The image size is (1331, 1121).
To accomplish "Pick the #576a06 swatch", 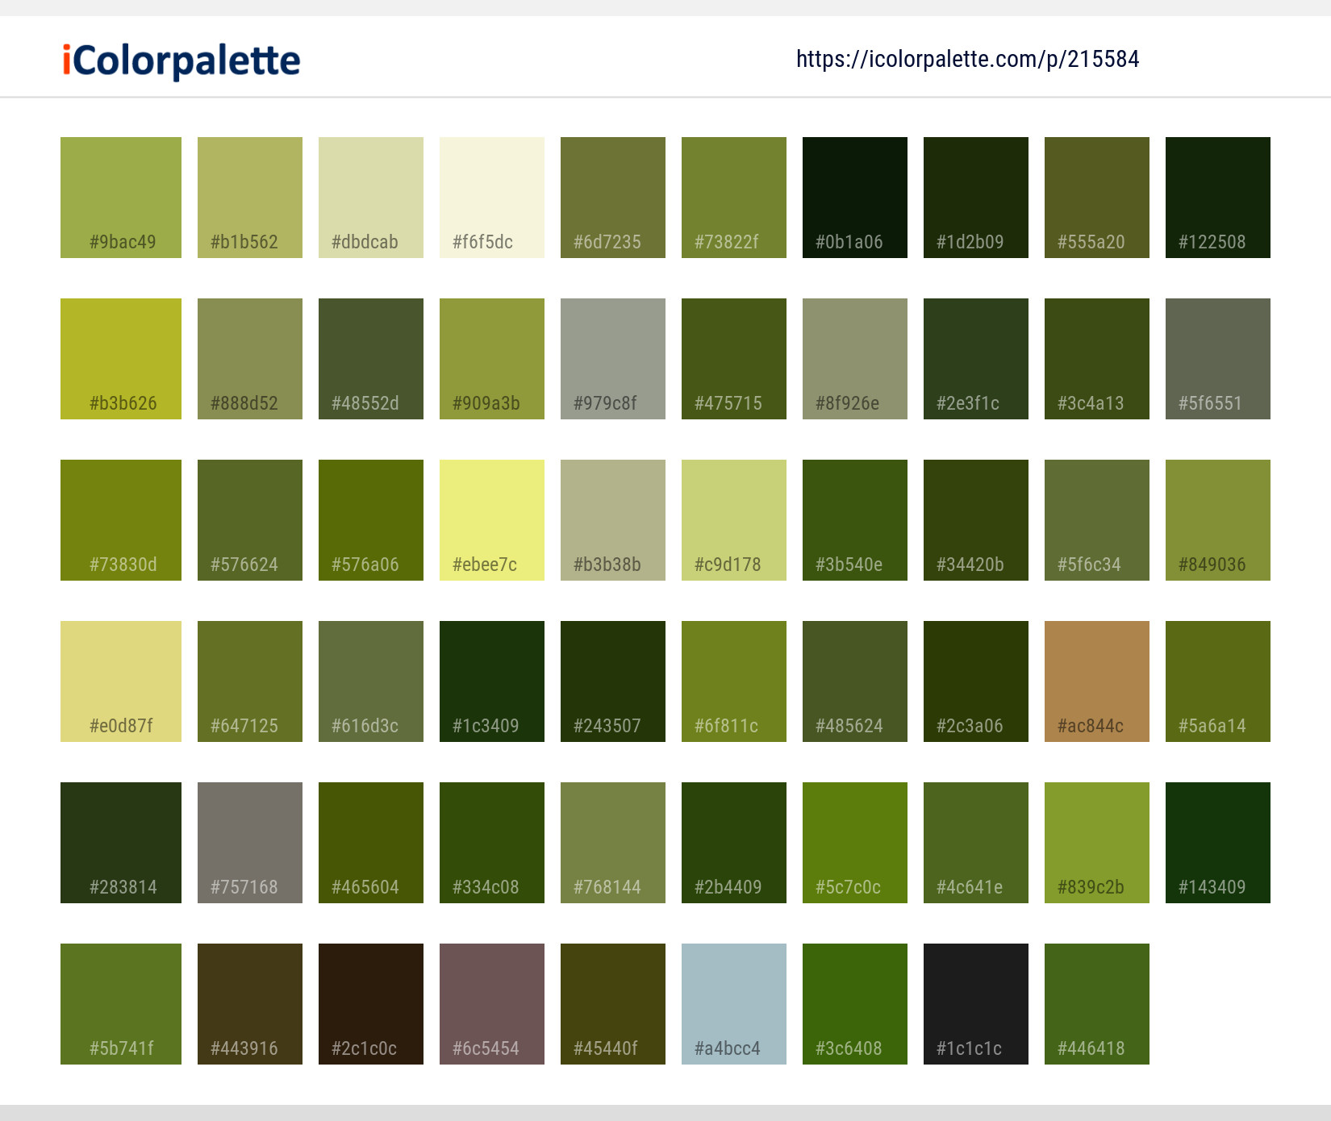I will 371,520.
